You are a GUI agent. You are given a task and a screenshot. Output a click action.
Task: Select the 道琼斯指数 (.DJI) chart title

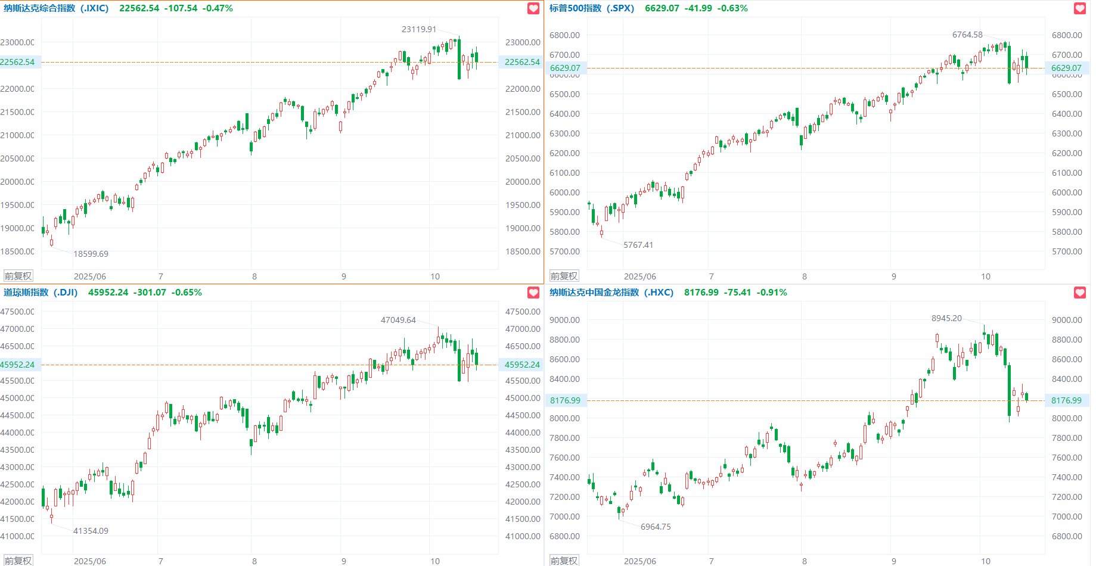tap(41, 293)
